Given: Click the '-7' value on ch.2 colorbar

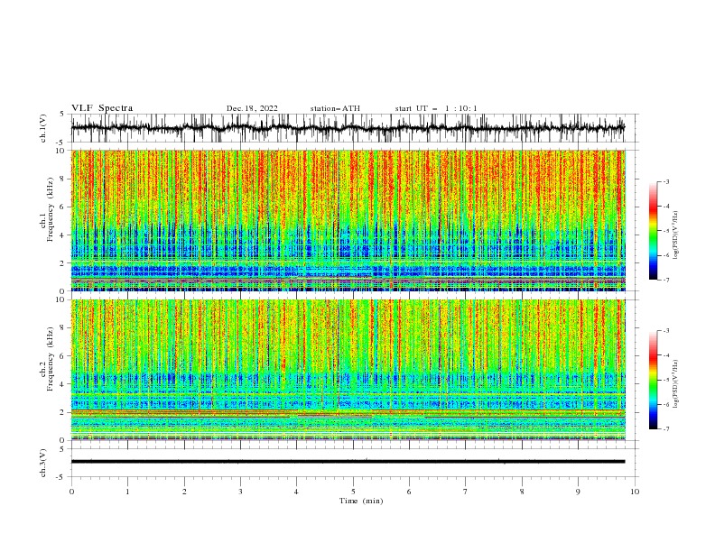Looking at the screenshot, I should [x=665, y=428].
